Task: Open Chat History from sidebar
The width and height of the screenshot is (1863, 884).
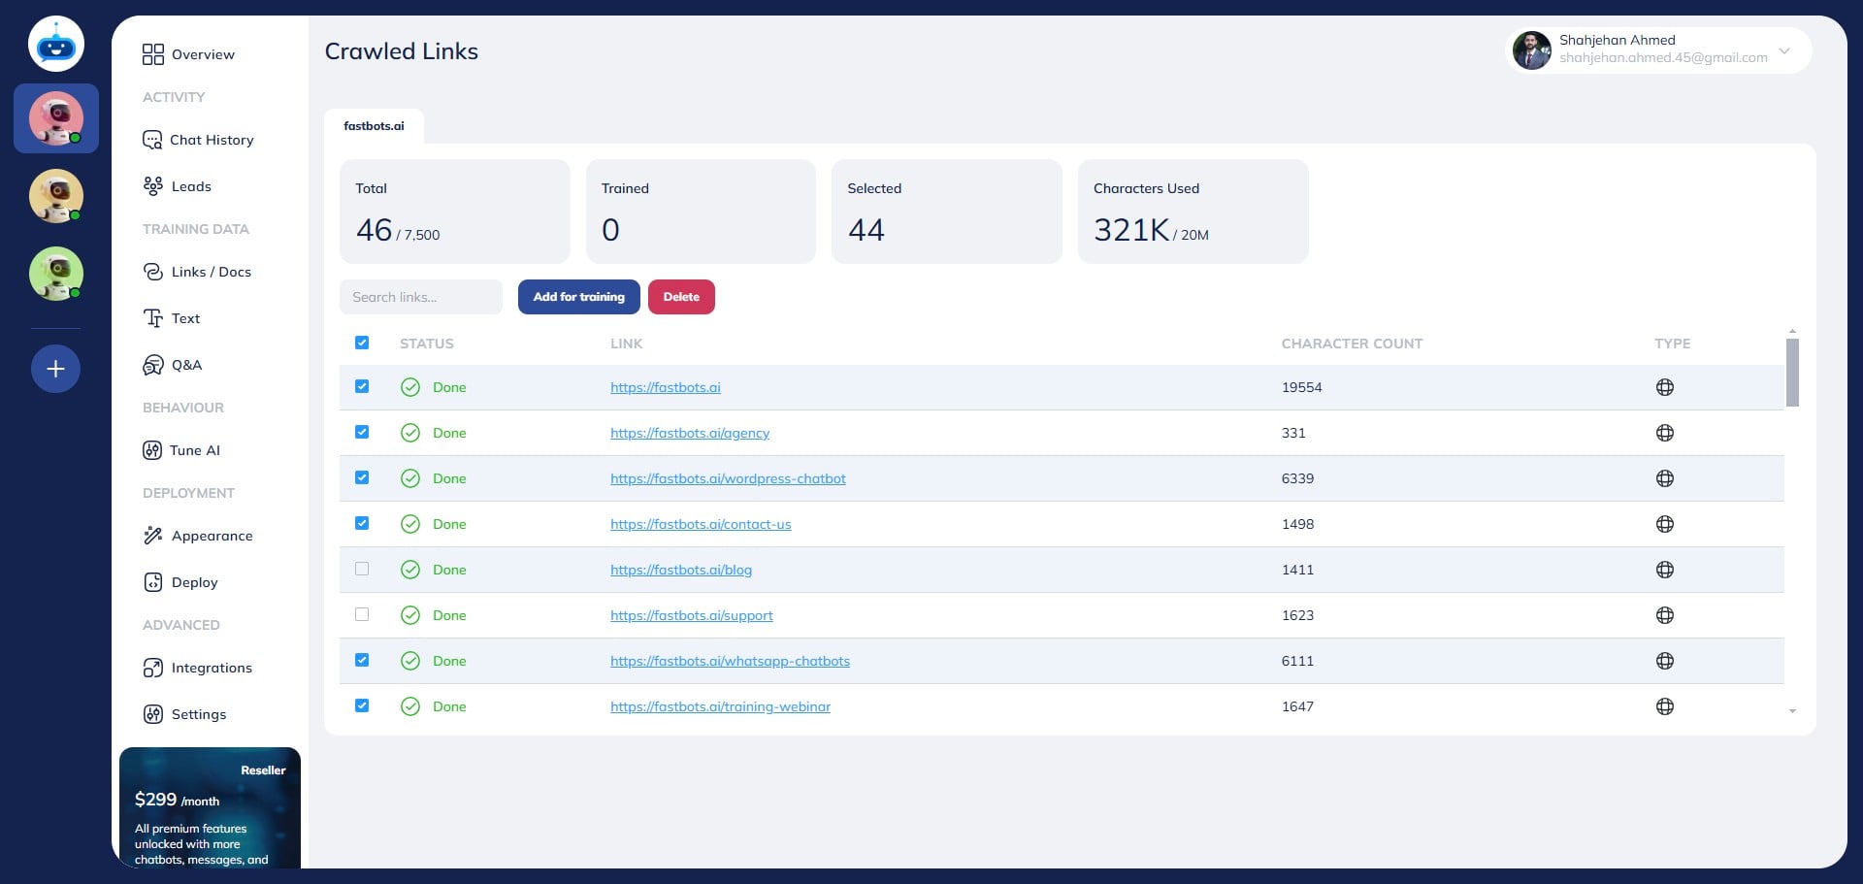Action: pyautogui.click(x=212, y=140)
